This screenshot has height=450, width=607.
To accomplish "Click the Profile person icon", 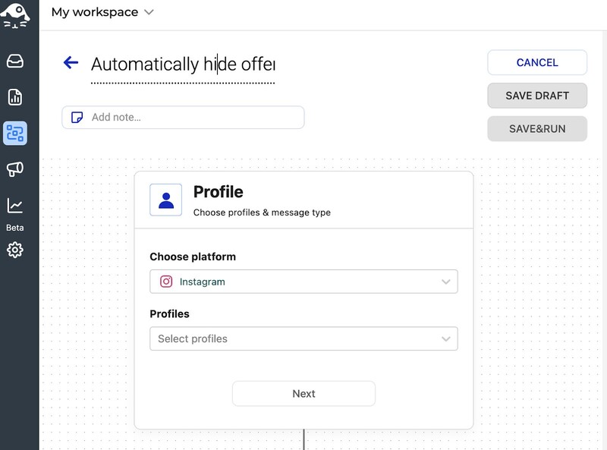I will [166, 200].
